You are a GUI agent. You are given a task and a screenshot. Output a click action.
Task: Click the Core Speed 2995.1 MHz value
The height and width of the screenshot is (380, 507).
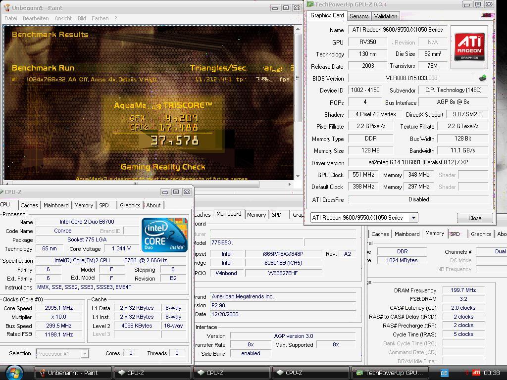tap(59, 308)
